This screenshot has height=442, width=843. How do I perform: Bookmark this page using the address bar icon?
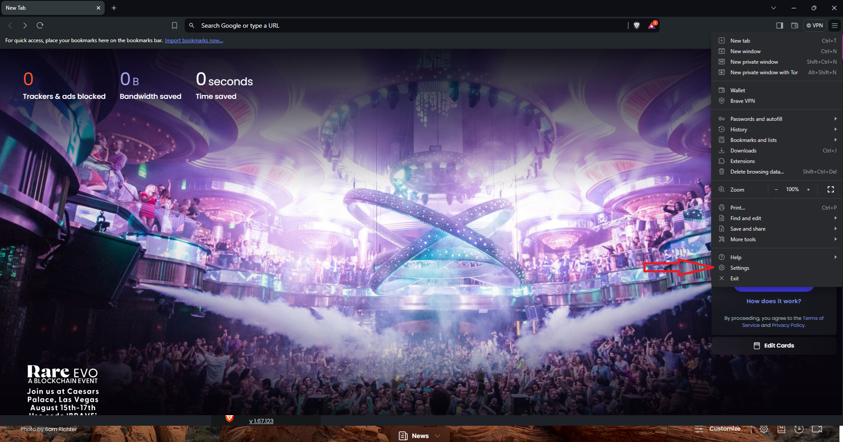click(x=175, y=25)
